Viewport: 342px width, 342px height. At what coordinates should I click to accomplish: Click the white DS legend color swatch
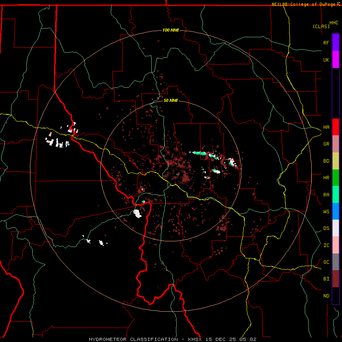[336, 228]
